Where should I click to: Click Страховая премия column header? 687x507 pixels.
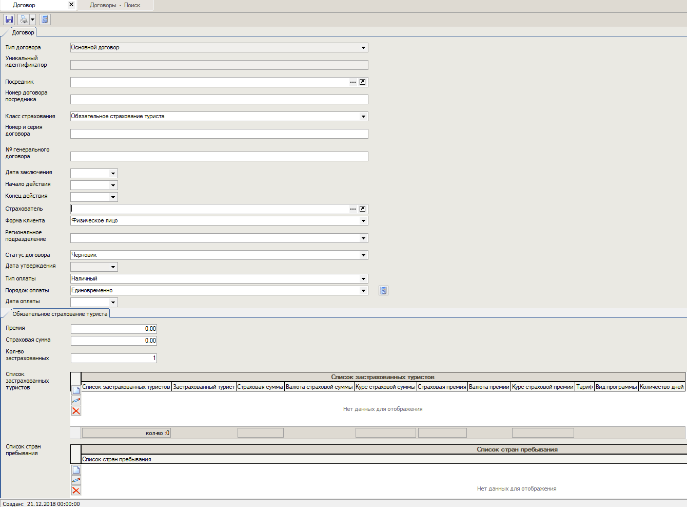442,387
